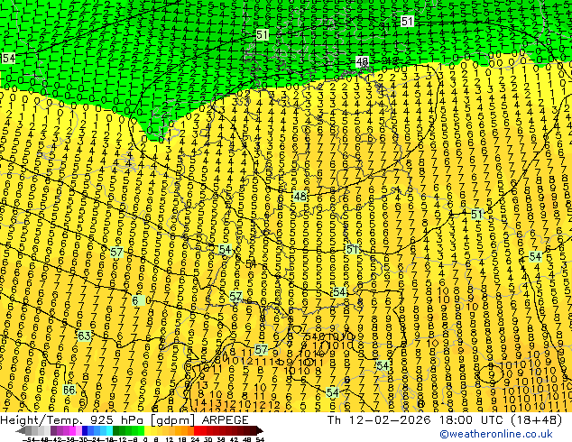Click the bright magenta legend swatch
This screenshot has height=442, width=572.
click(x=72, y=431)
